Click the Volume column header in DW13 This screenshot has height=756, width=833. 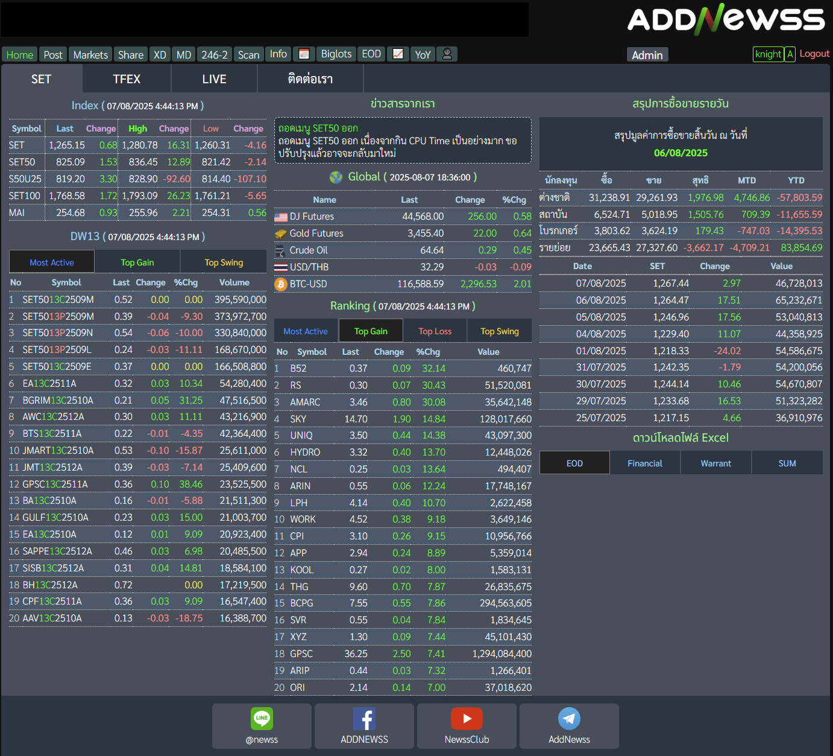pyautogui.click(x=234, y=282)
